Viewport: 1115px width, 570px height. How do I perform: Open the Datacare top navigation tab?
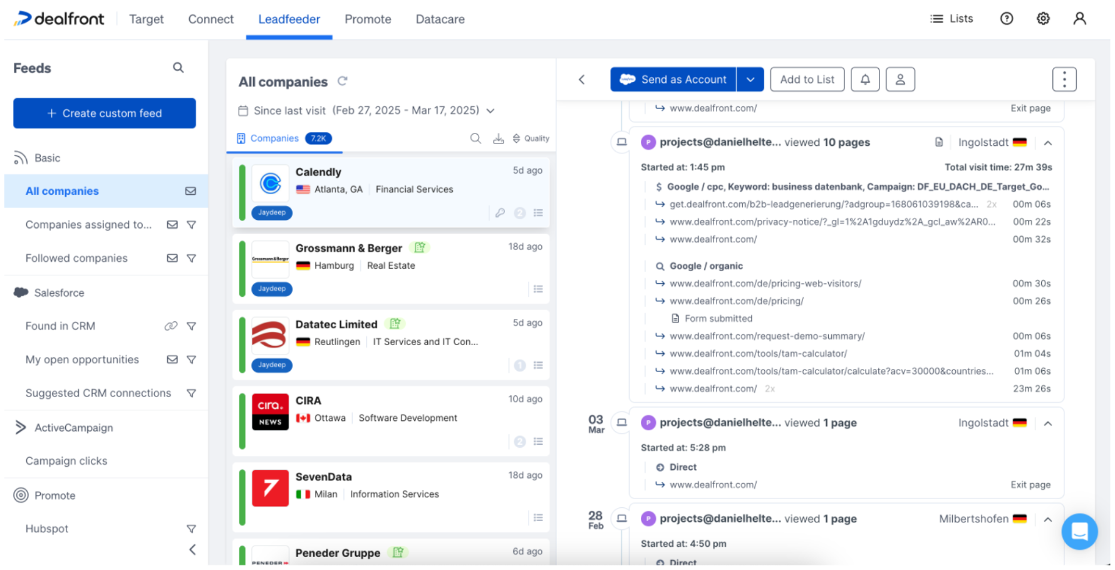tap(440, 19)
